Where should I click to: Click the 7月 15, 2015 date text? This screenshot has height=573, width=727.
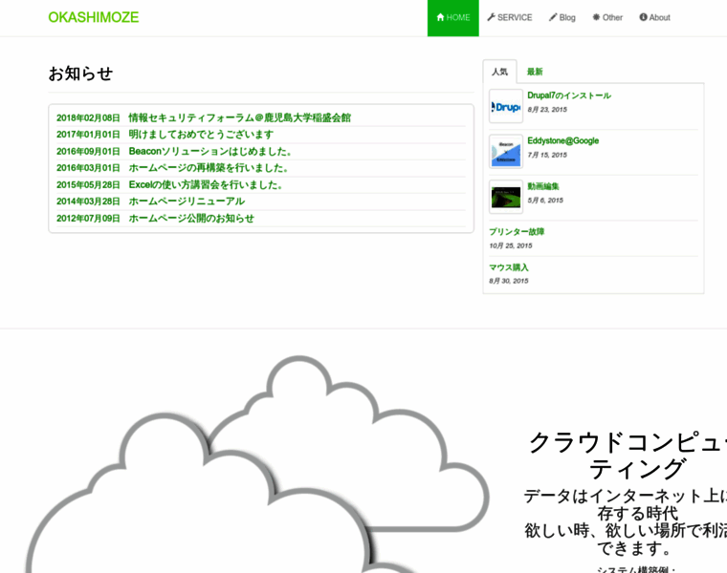(547, 155)
